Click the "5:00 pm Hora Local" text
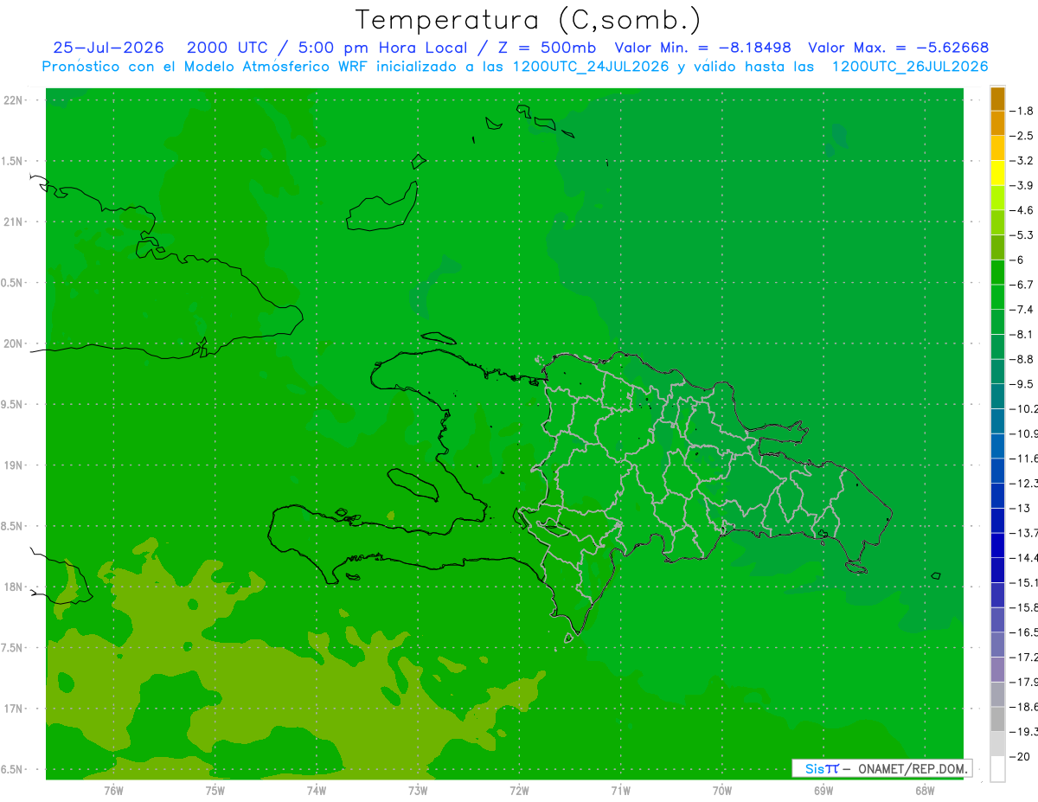The height and width of the screenshot is (802, 1038). (x=383, y=48)
